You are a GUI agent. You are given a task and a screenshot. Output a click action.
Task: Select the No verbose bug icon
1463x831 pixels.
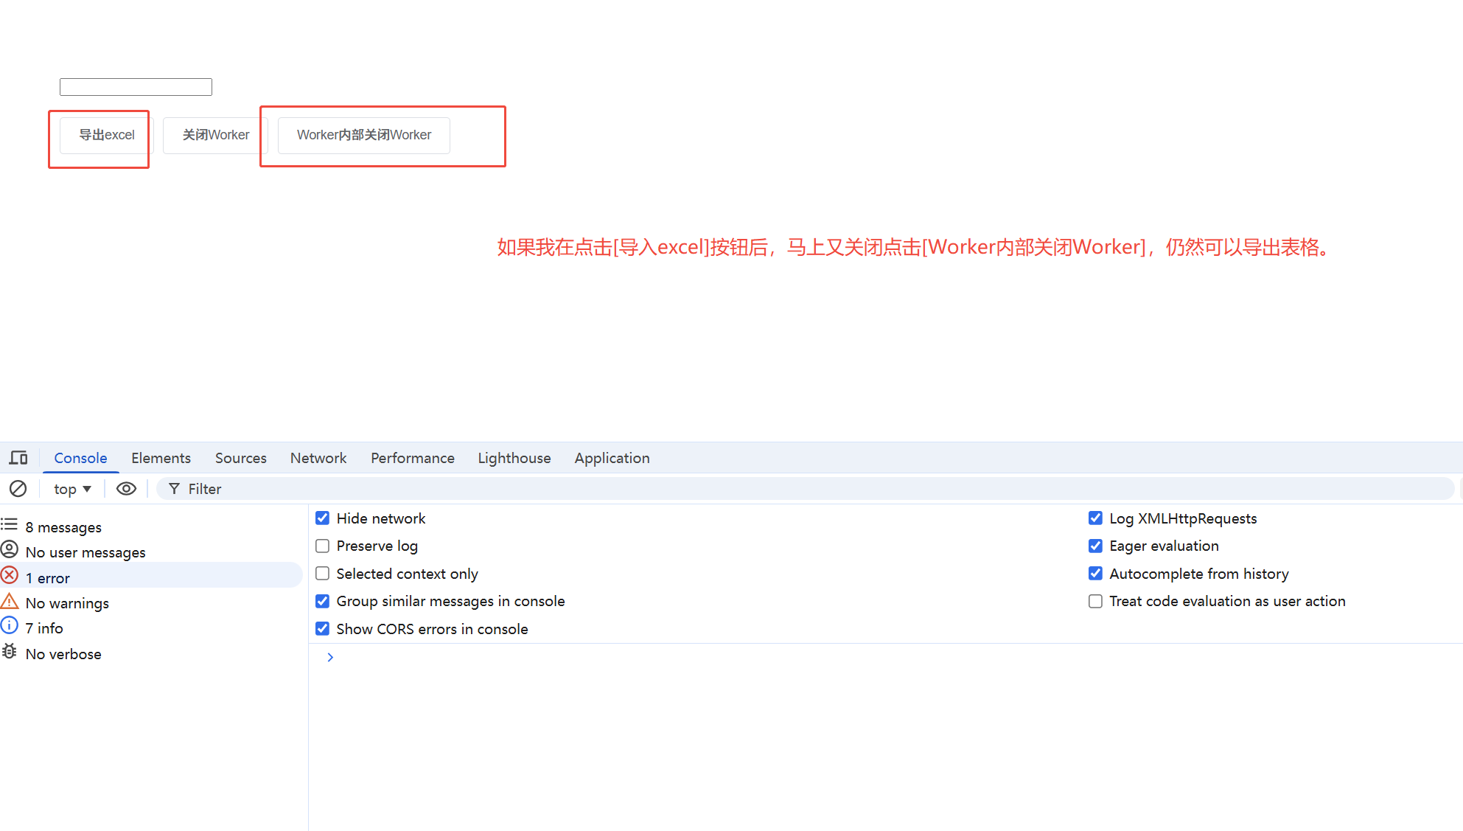click(10, 653)
